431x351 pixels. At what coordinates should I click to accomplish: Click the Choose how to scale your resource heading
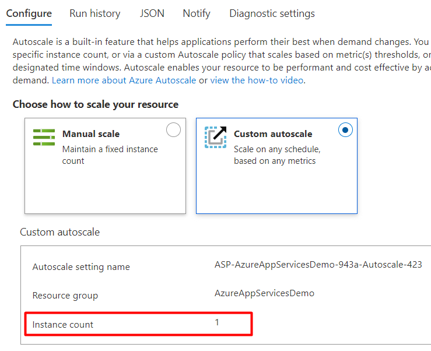[96, 104]
